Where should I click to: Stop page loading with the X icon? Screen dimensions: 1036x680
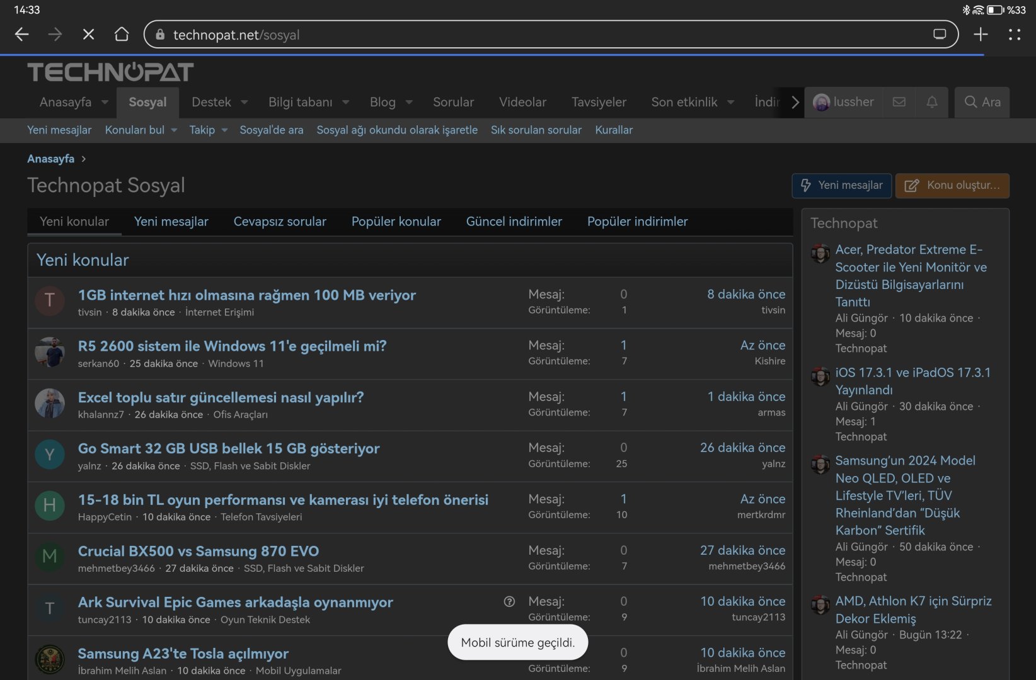click(89, 35)
